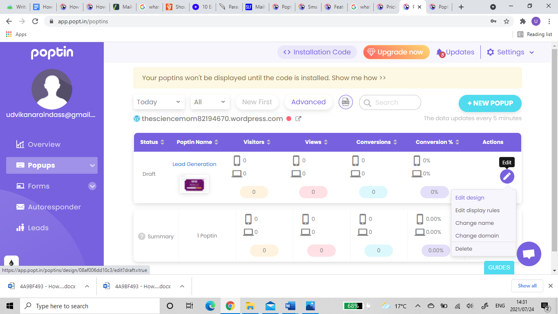Viewport: 558px width, 314px height.
Task: Click the Upgrade now button
Action: pyautogui.click(x=396, y=52)
